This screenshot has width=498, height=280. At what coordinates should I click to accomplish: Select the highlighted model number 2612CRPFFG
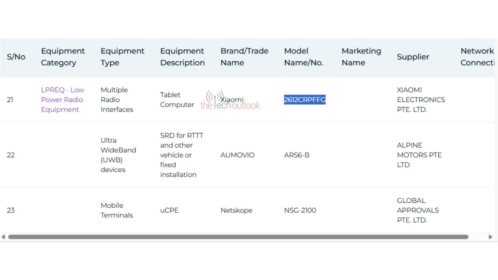[305, 100]
